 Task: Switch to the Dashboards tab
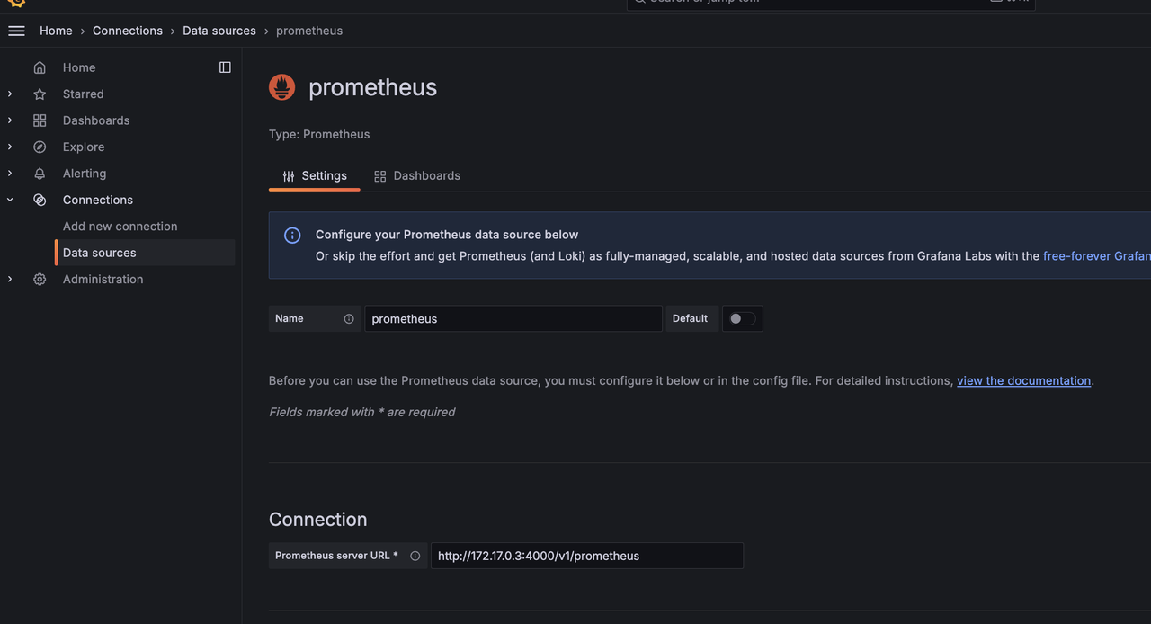click(x=416, y=175)
